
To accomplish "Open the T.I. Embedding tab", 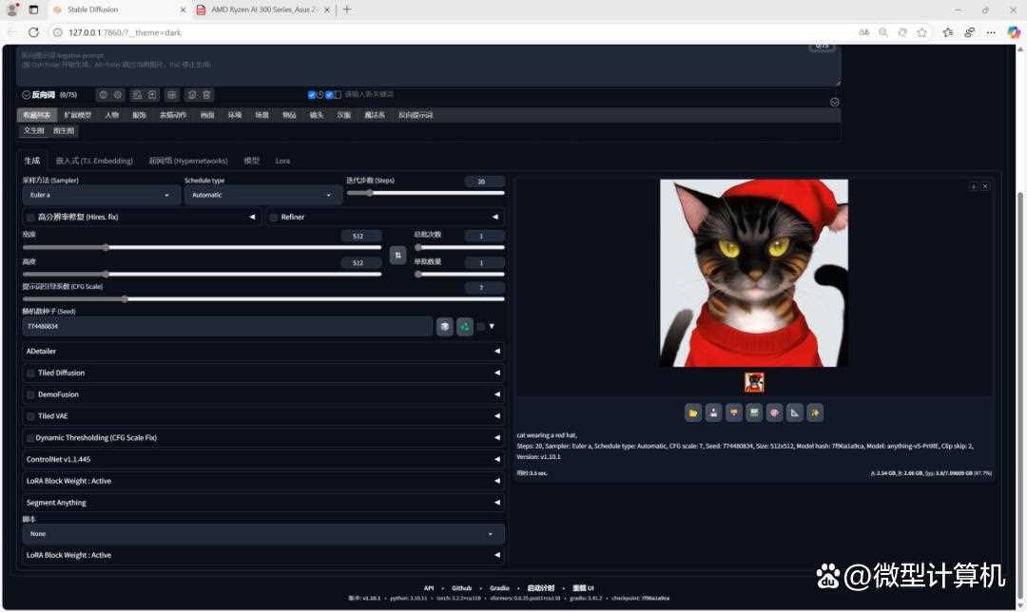I will click(x=94, y=161).
